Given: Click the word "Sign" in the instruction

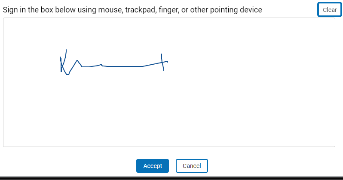Looking at the screenshot, I should 10,10.
